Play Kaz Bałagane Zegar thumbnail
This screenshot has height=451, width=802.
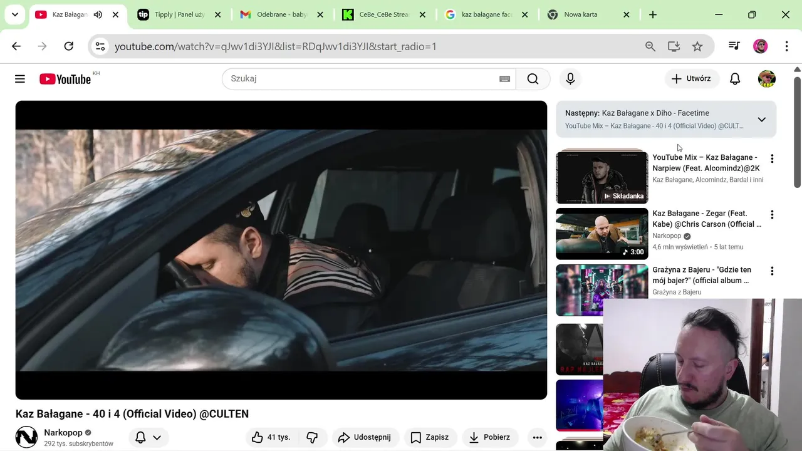[x=602, y=234]
